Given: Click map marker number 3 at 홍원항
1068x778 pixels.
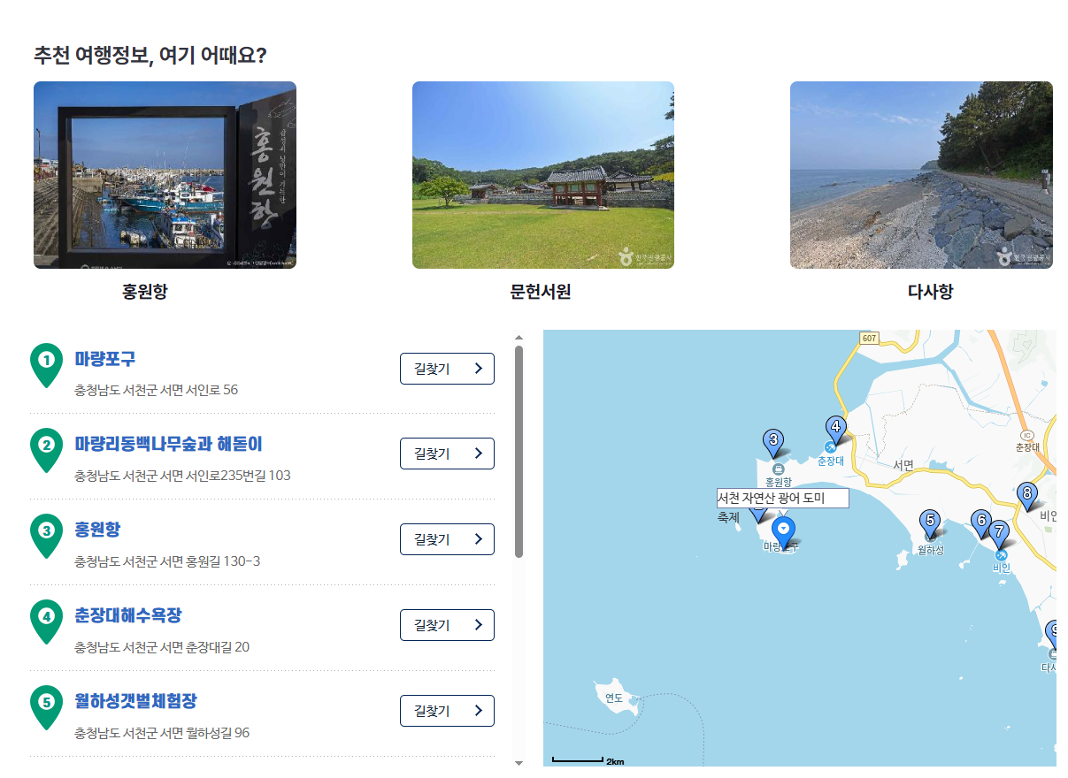Looking at the screenshot, I should (x=773, y=442).
